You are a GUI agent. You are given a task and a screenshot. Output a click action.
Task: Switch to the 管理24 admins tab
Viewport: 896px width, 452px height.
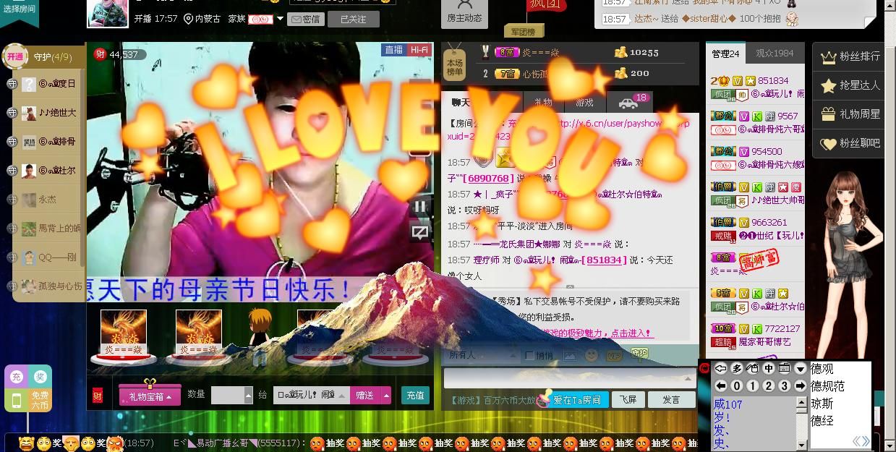coord(725,54)
